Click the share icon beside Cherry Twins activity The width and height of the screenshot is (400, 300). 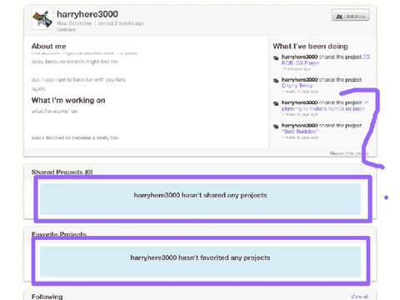[x=276, y=81]
